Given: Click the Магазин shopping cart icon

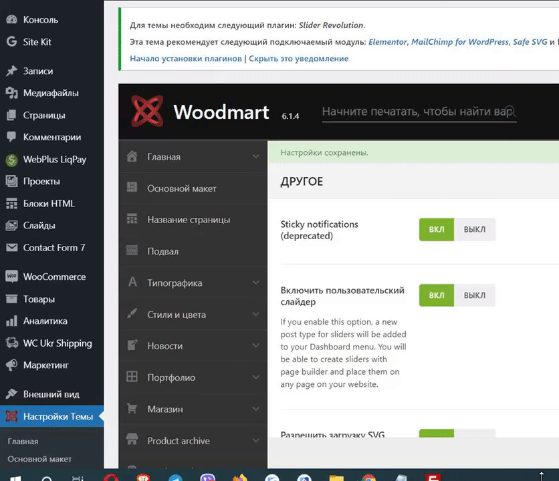Looking at the screenshot, I should pos(132,408).
